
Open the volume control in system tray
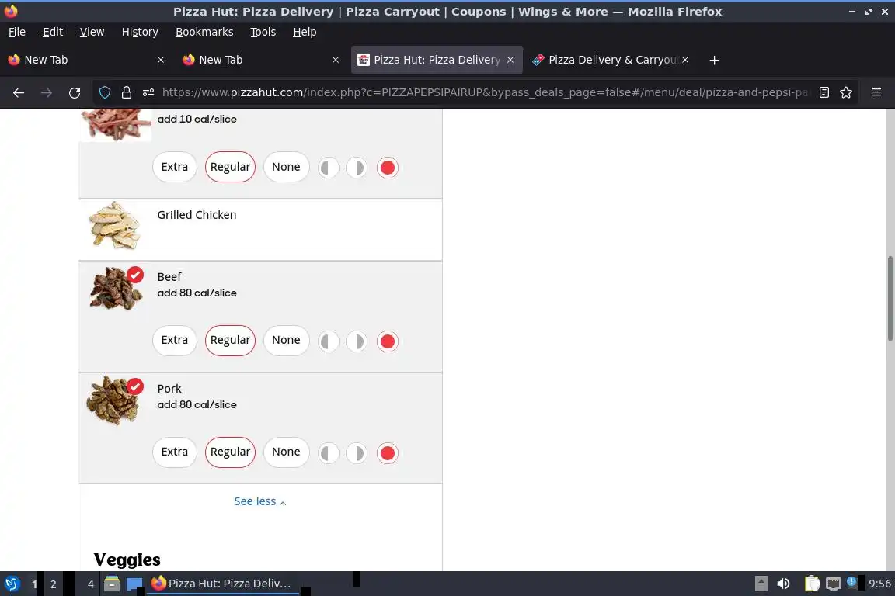pos(783,584)
